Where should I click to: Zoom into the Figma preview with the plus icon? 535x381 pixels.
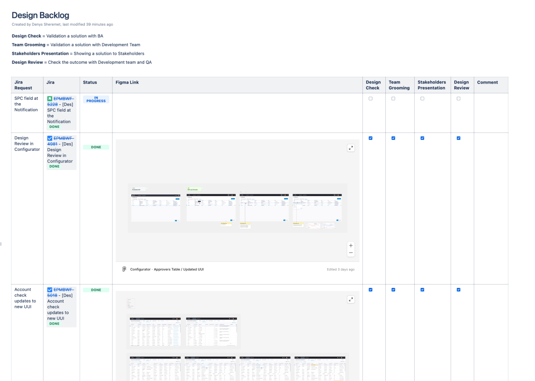pos(351,245)
